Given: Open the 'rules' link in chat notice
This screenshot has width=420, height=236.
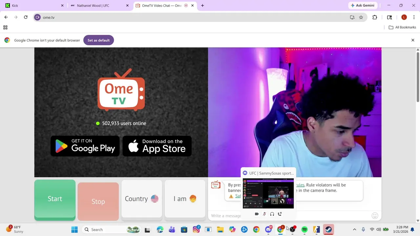Looking at the screenshot, I should [x=300, y=185].
